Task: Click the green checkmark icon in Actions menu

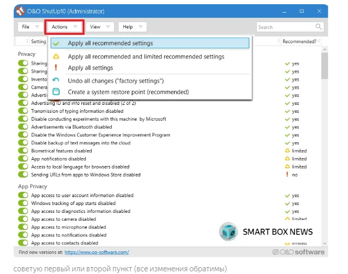Action: tap(56, 43)
